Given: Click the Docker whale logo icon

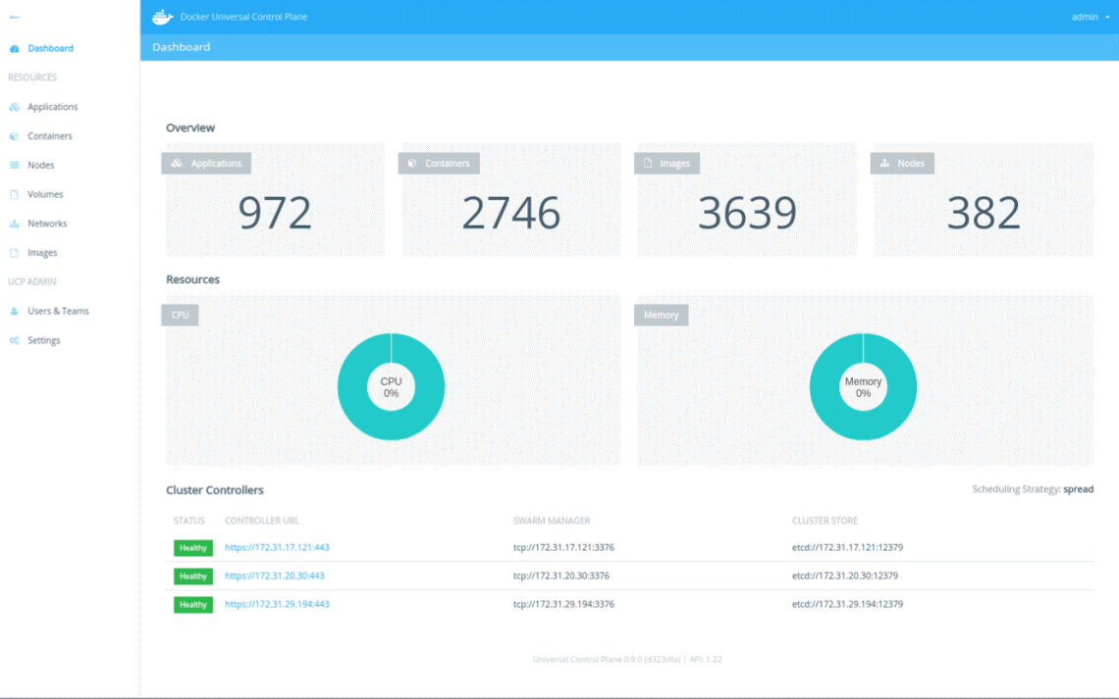Looking at the screenshot, I should pos(162,17).
